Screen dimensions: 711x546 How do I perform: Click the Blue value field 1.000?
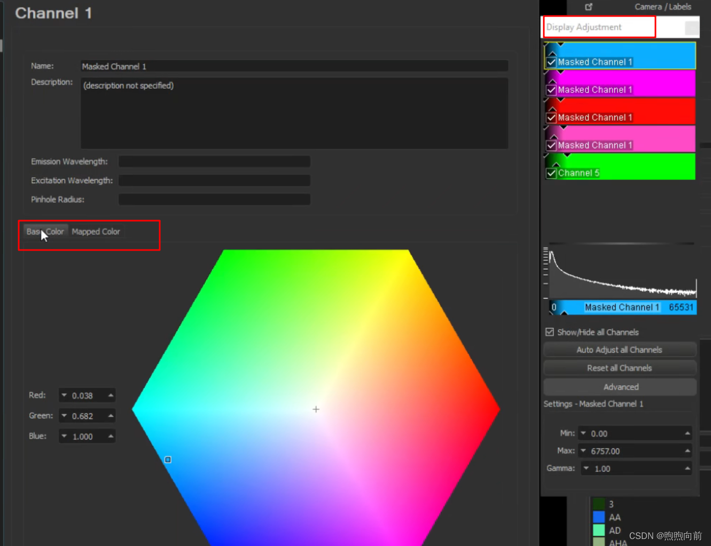click(x=87, y=436)
